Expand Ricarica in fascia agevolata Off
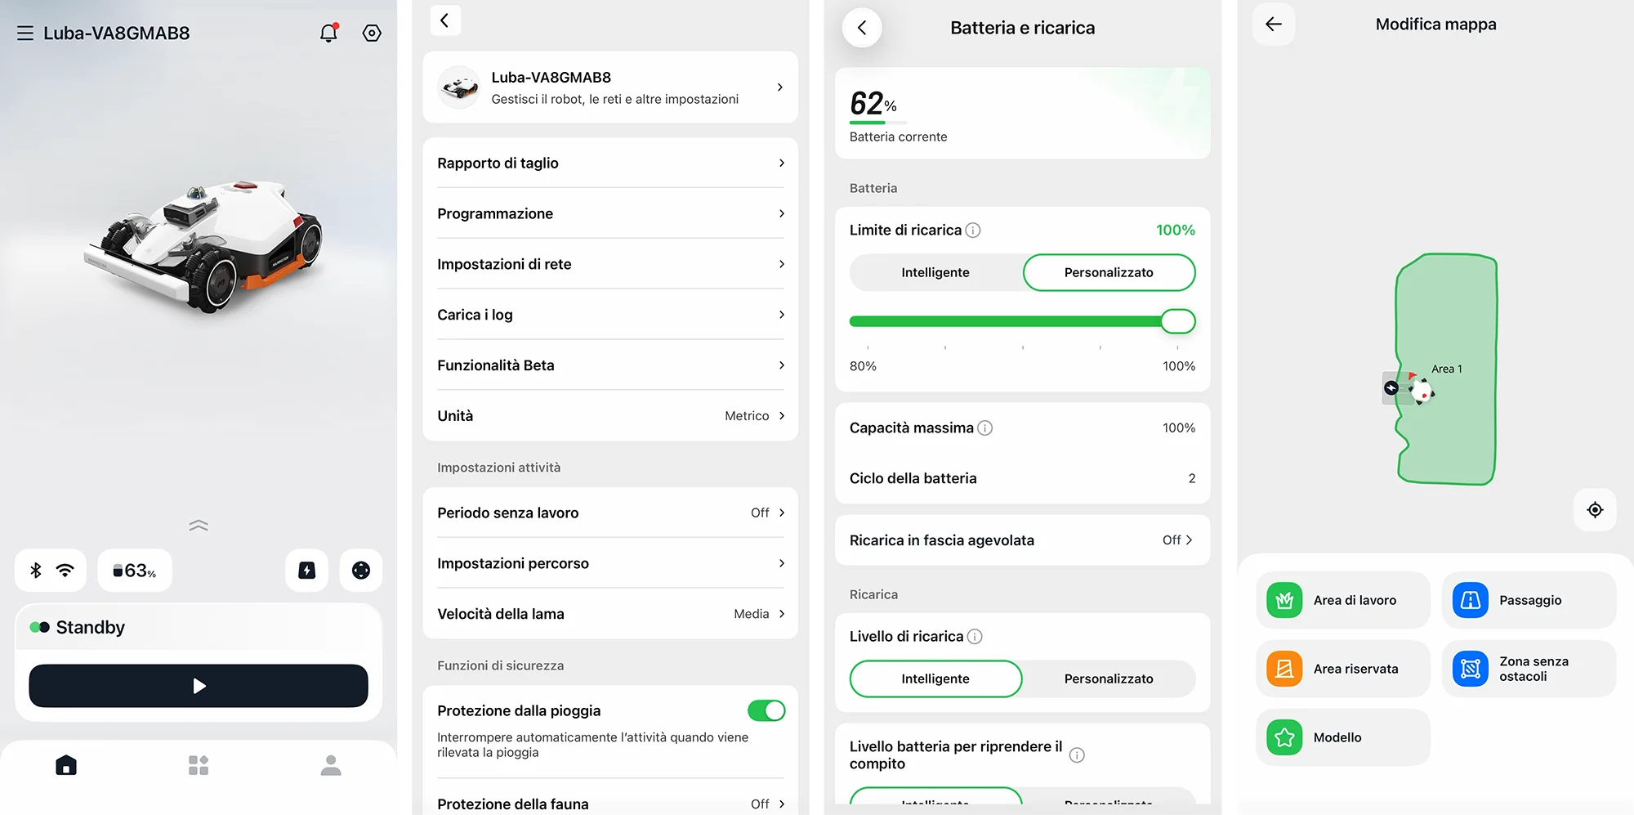Image resolution: width=1634 pixels, height=815 pixels. point(1022,540)
